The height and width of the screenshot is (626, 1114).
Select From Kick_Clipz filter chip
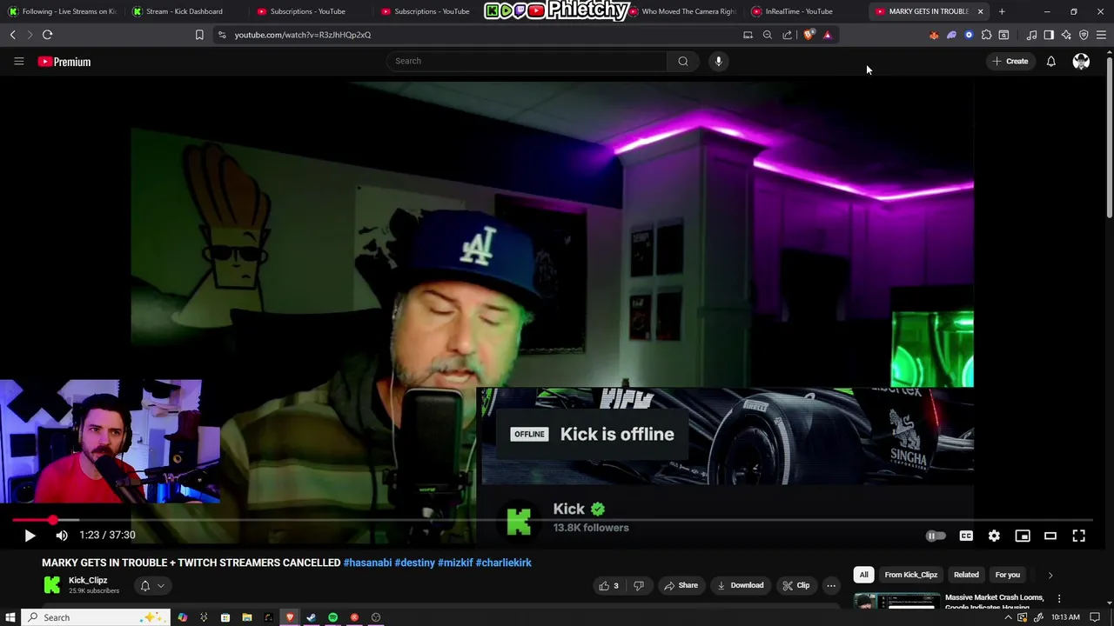pyautogui.click(x=910, y=575)
